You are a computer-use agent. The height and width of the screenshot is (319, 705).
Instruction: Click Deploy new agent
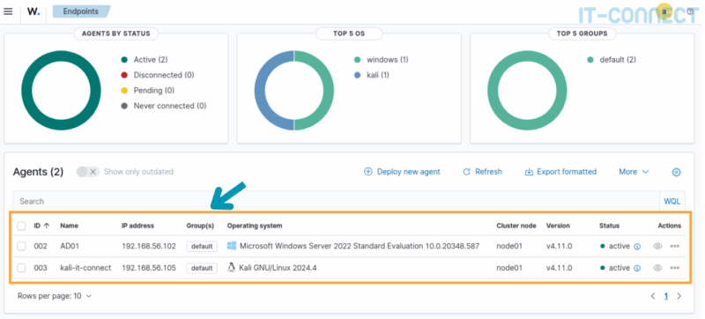click(x=402, y=172)
